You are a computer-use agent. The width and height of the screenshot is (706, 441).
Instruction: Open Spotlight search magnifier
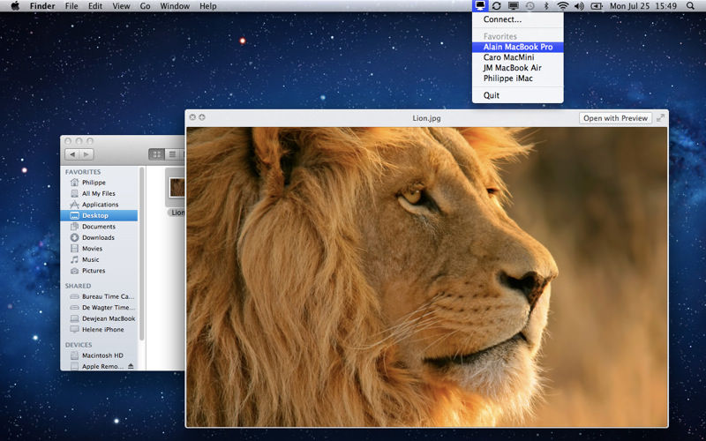click(x=690, y=6)
